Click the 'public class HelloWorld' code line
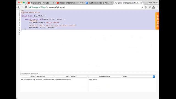The image size is (176, 99). click(33, 16)
